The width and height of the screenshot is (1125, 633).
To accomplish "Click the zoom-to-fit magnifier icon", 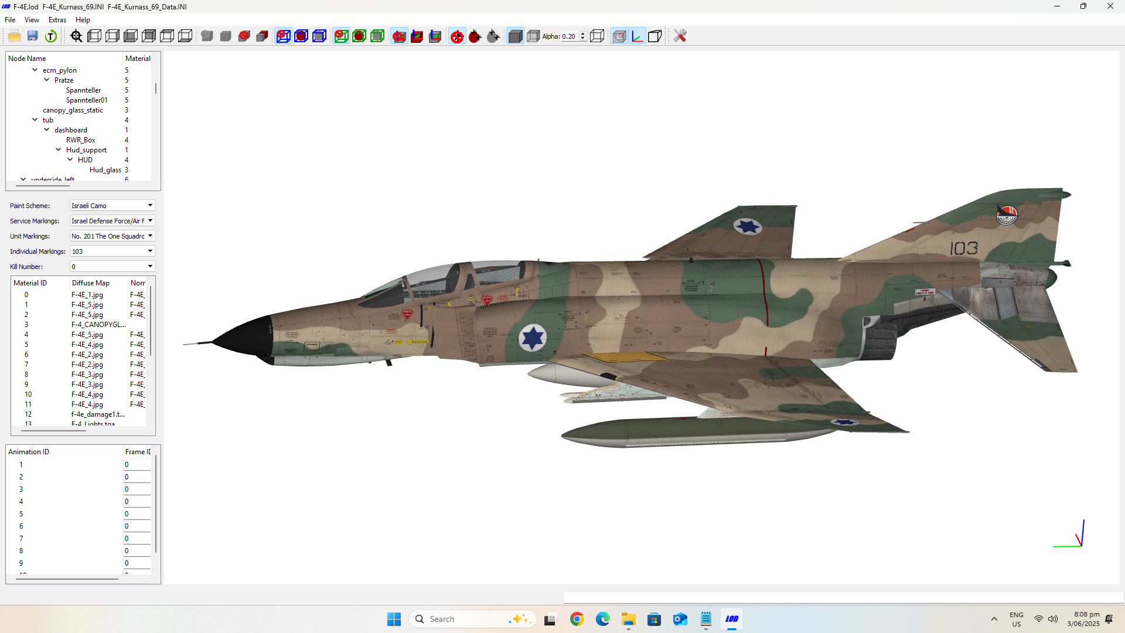I will point(76,36).
